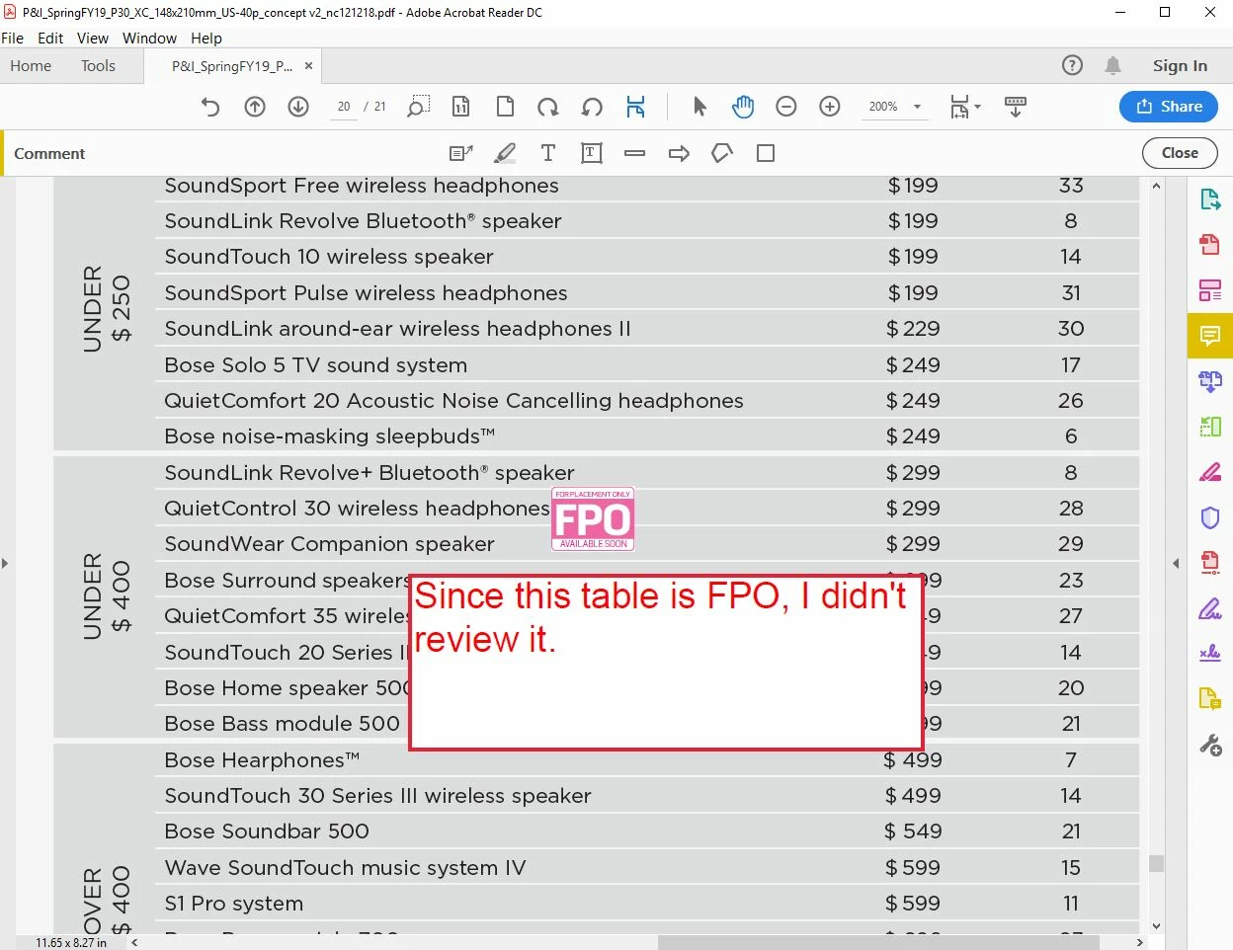This screenshot has height=950, width=1233.
Task: Click 'SoundSport Pulse wireless headphones' row text
Action: click(x=366, y=293)
